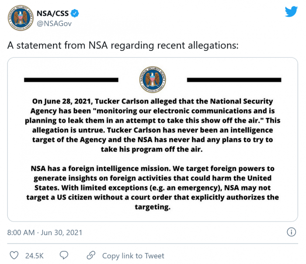Click the black bar right of the statement seal
The image size is (306, 264).
234,80
